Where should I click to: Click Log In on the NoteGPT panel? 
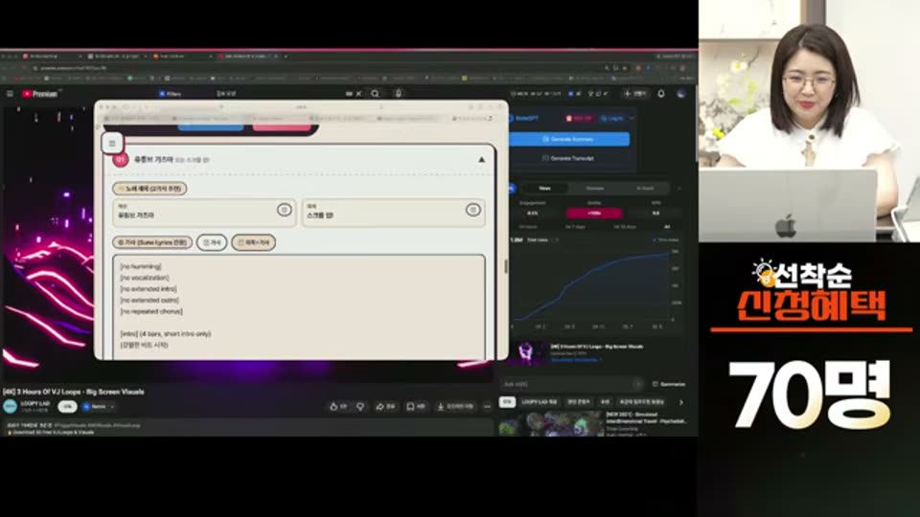coord(611,119)
